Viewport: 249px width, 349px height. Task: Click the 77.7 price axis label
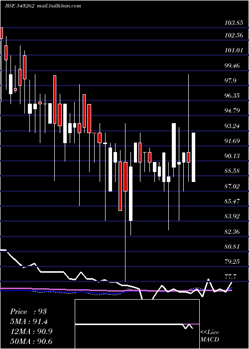click(x=234, y=277)
